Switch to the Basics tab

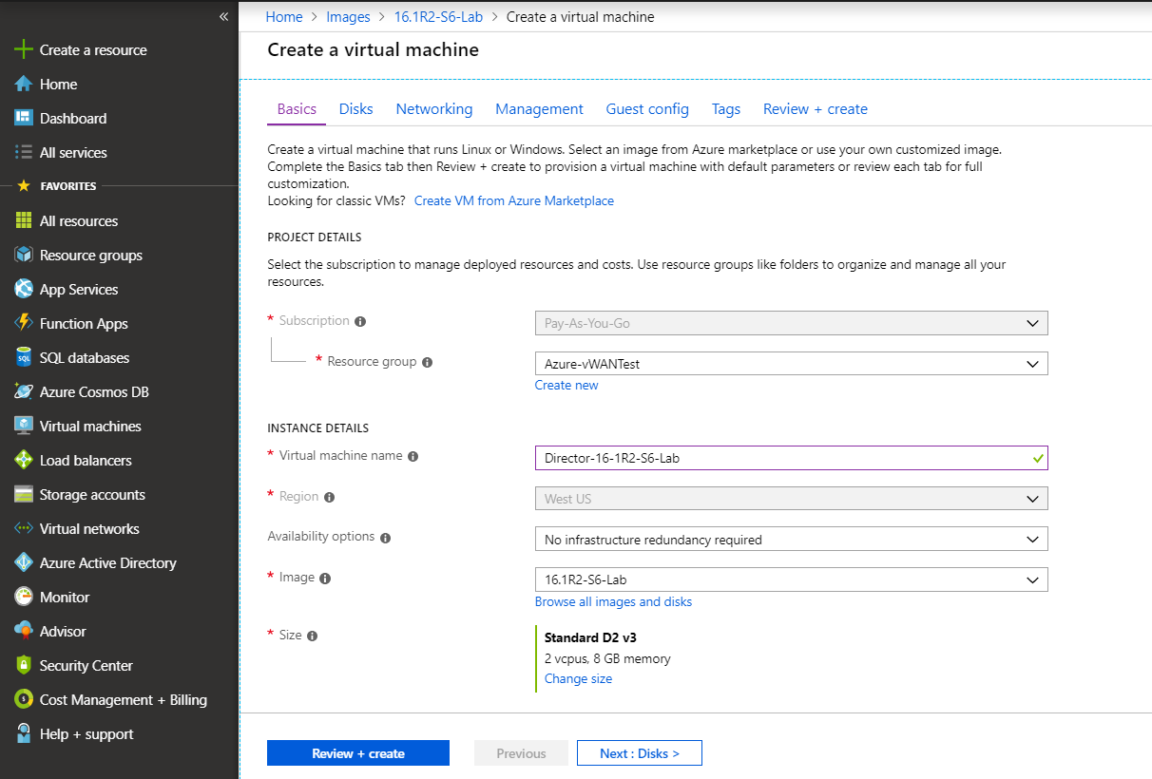(297, 108)
